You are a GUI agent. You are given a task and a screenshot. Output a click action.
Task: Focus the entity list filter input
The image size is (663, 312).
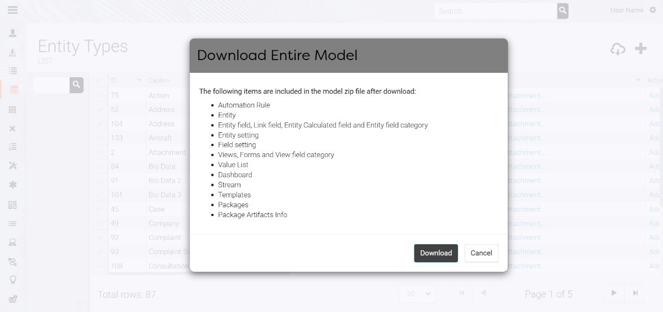click(x=51, y=85)
